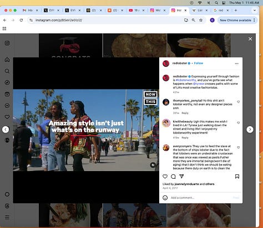Click browser back button
This screenshot has height=228, width=263.
tap(5, 20)
